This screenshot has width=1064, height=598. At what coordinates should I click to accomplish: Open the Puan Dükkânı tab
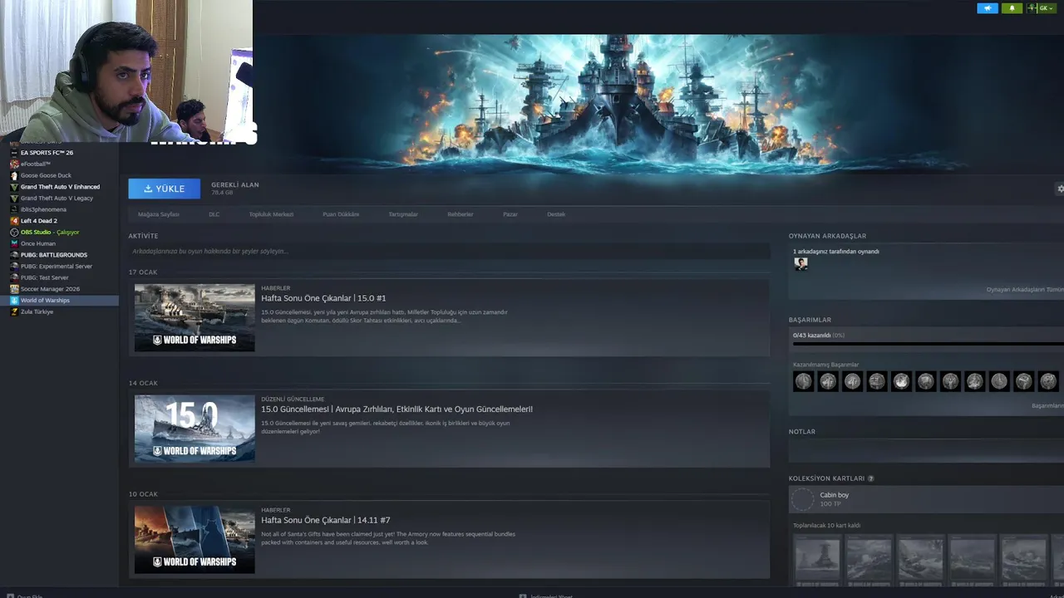tap(341, 214)
